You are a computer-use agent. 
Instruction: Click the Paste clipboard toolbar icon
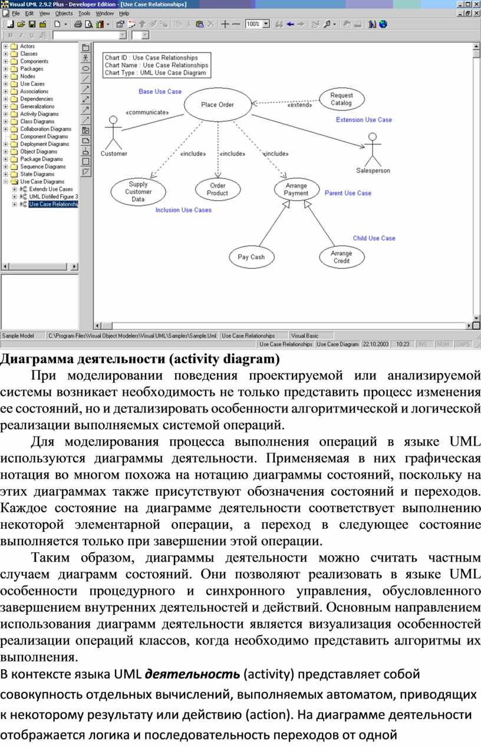tap(199, 25)
